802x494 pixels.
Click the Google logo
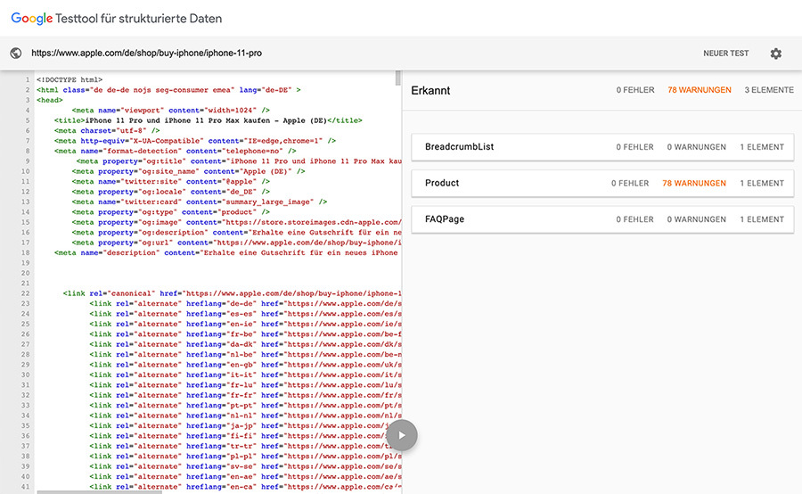click(32, 19)
